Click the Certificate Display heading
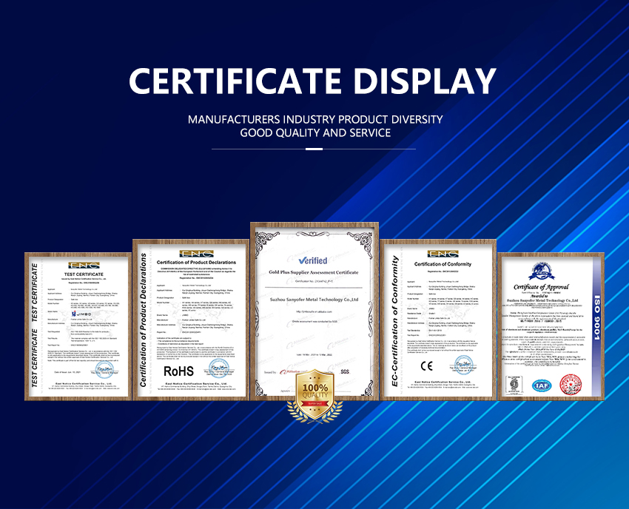 click(314, 81)
